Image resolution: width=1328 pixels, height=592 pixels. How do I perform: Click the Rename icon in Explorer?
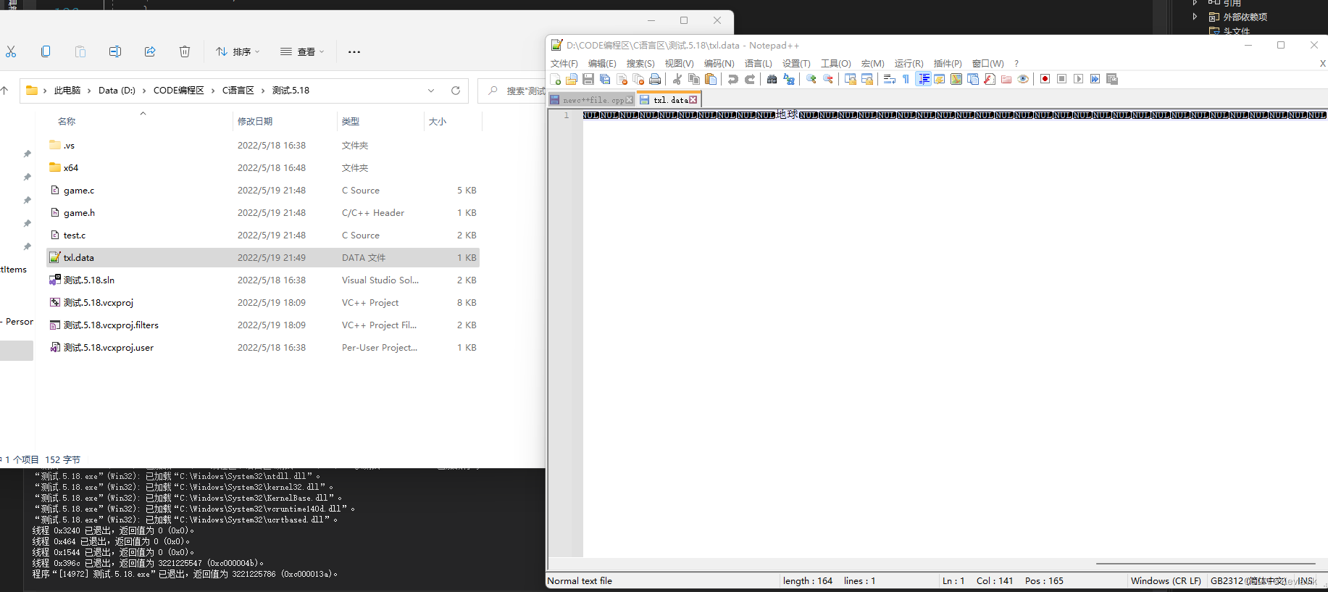pyautogui.click(x=115, y=51)
